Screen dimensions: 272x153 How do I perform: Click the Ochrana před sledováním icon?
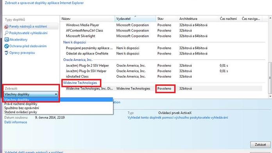point(6,46)
